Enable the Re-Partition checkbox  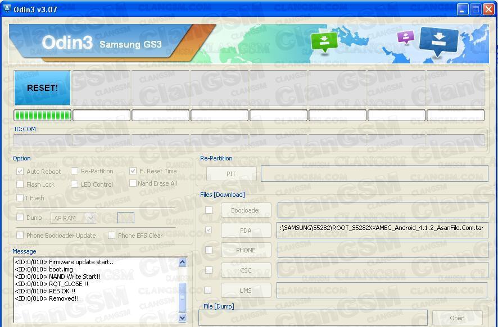pos(74,171)
